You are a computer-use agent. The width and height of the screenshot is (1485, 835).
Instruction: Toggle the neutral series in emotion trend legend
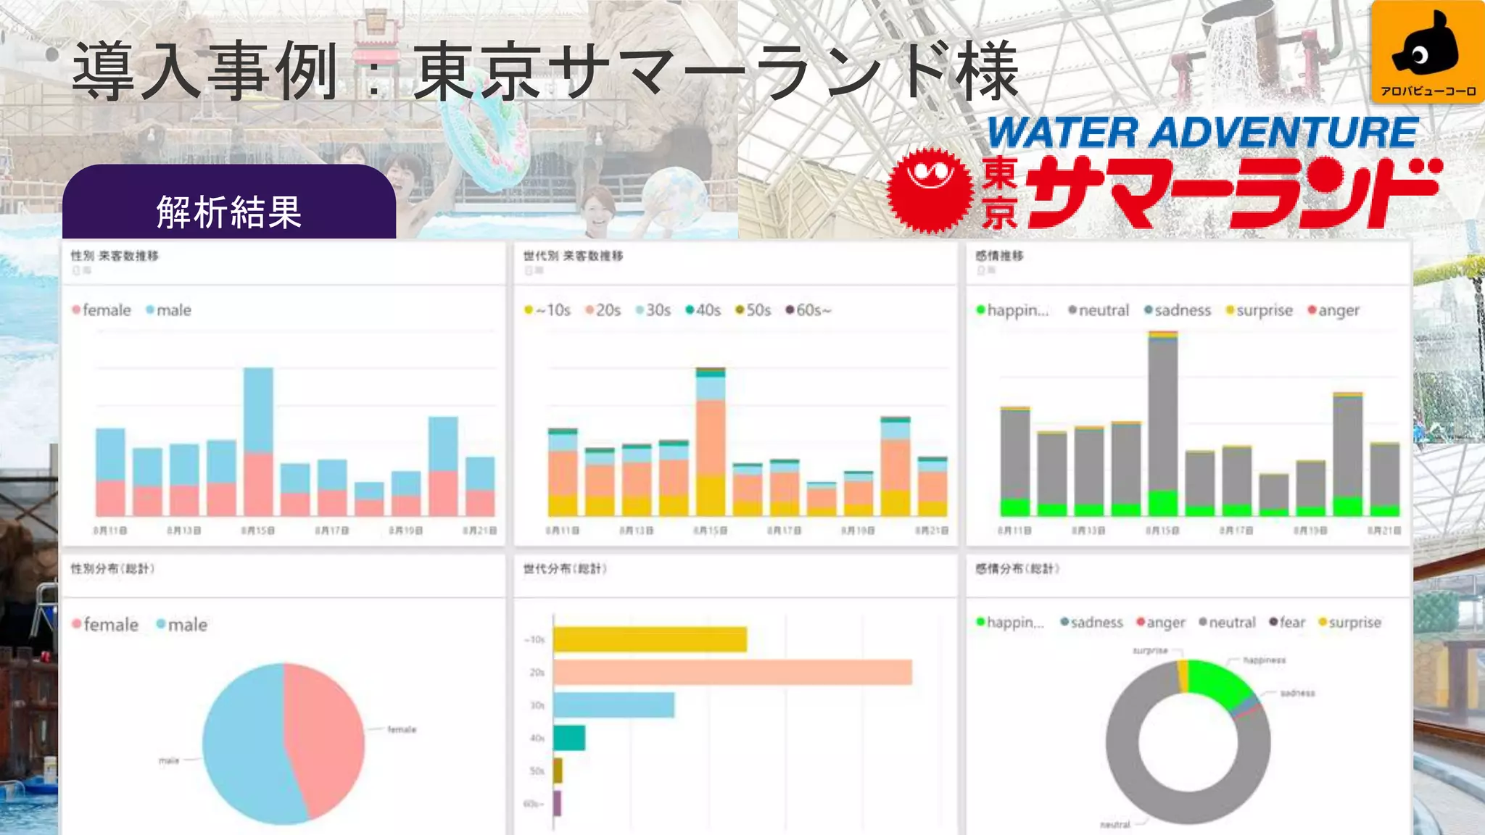coord(1103,310)
